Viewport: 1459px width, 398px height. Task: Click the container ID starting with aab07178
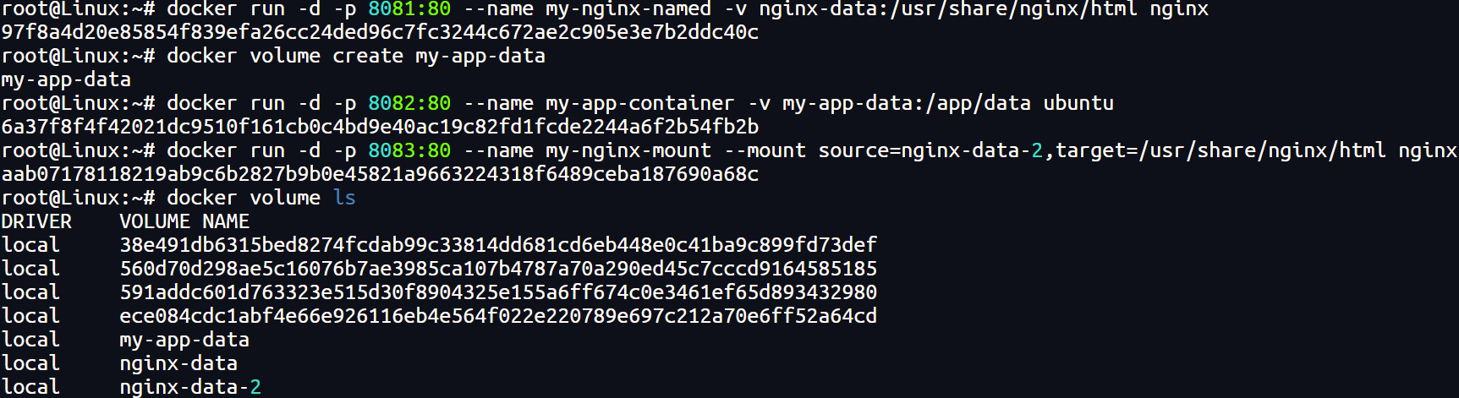coord(380,174)
